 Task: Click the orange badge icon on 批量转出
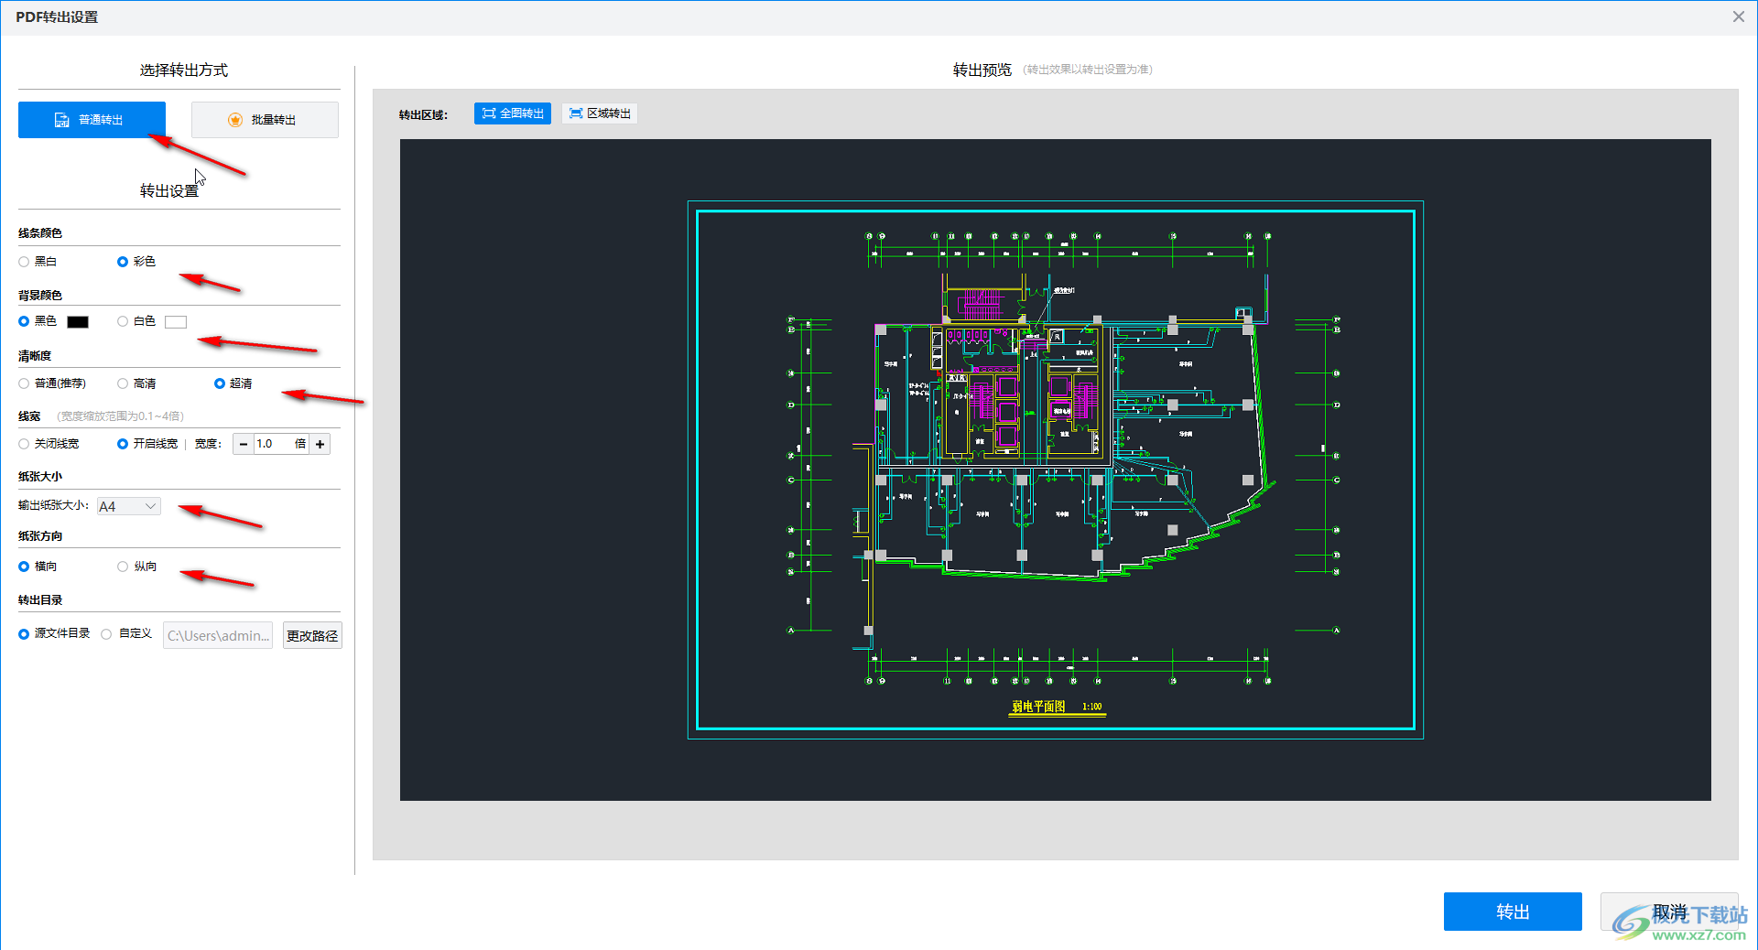[235, 120]
